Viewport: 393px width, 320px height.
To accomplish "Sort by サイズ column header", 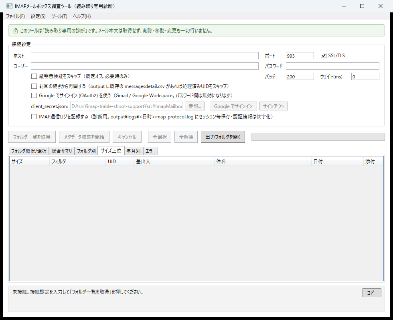I will coord(30,162).
